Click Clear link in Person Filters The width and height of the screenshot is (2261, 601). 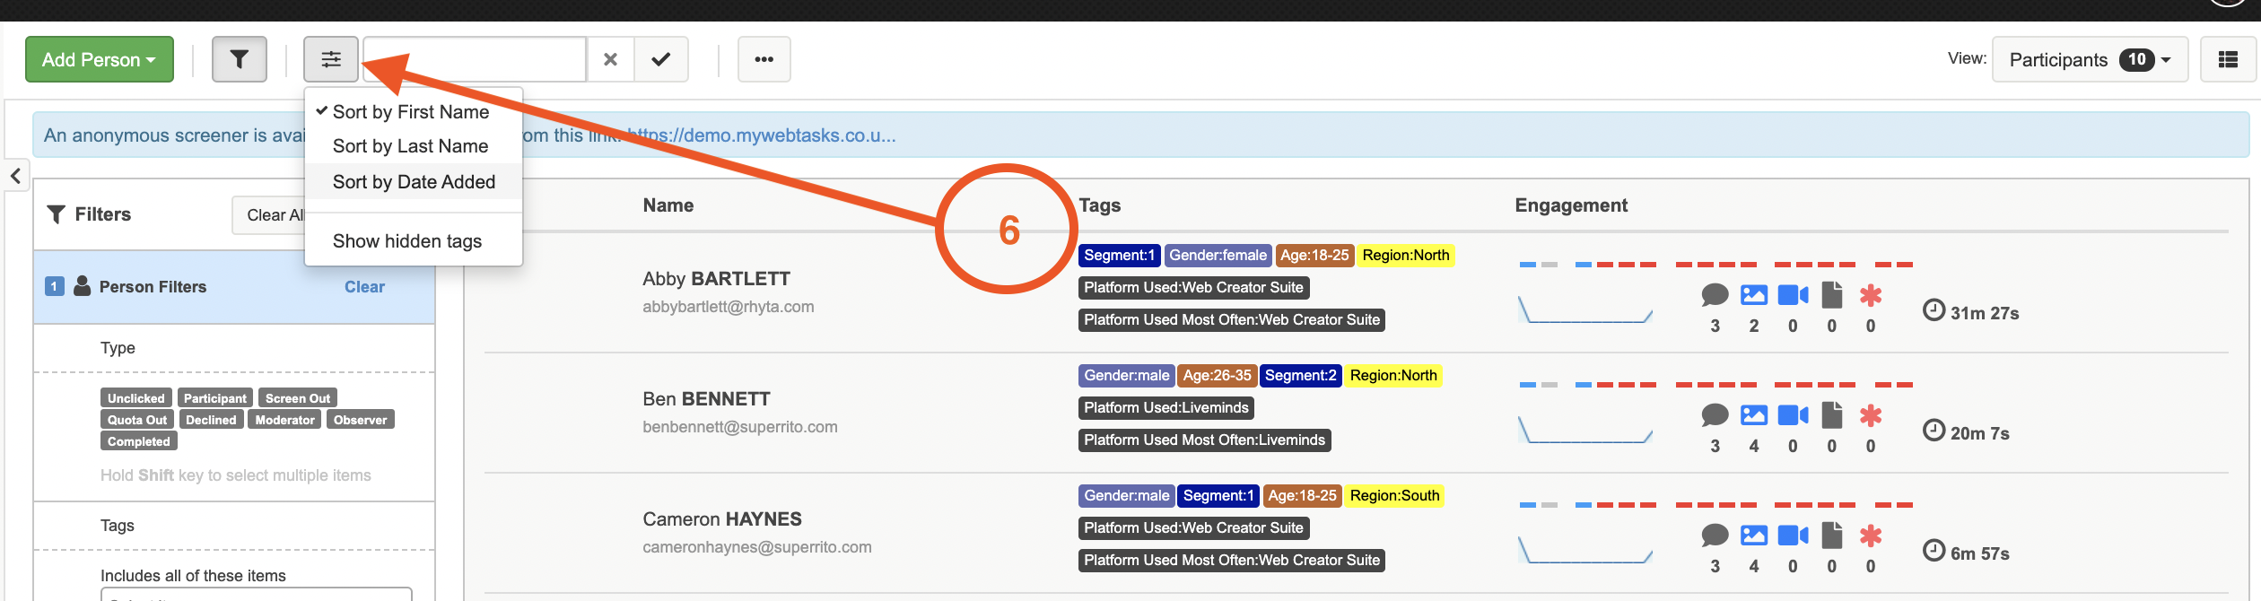364,287
